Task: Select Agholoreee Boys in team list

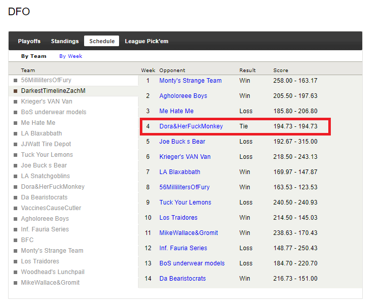Action: [x=45, y=219]
